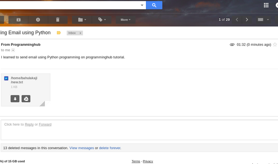The width and height of the screenshot is (278, 164).
Task: Star this message
Action: click(x=275, y=44)
